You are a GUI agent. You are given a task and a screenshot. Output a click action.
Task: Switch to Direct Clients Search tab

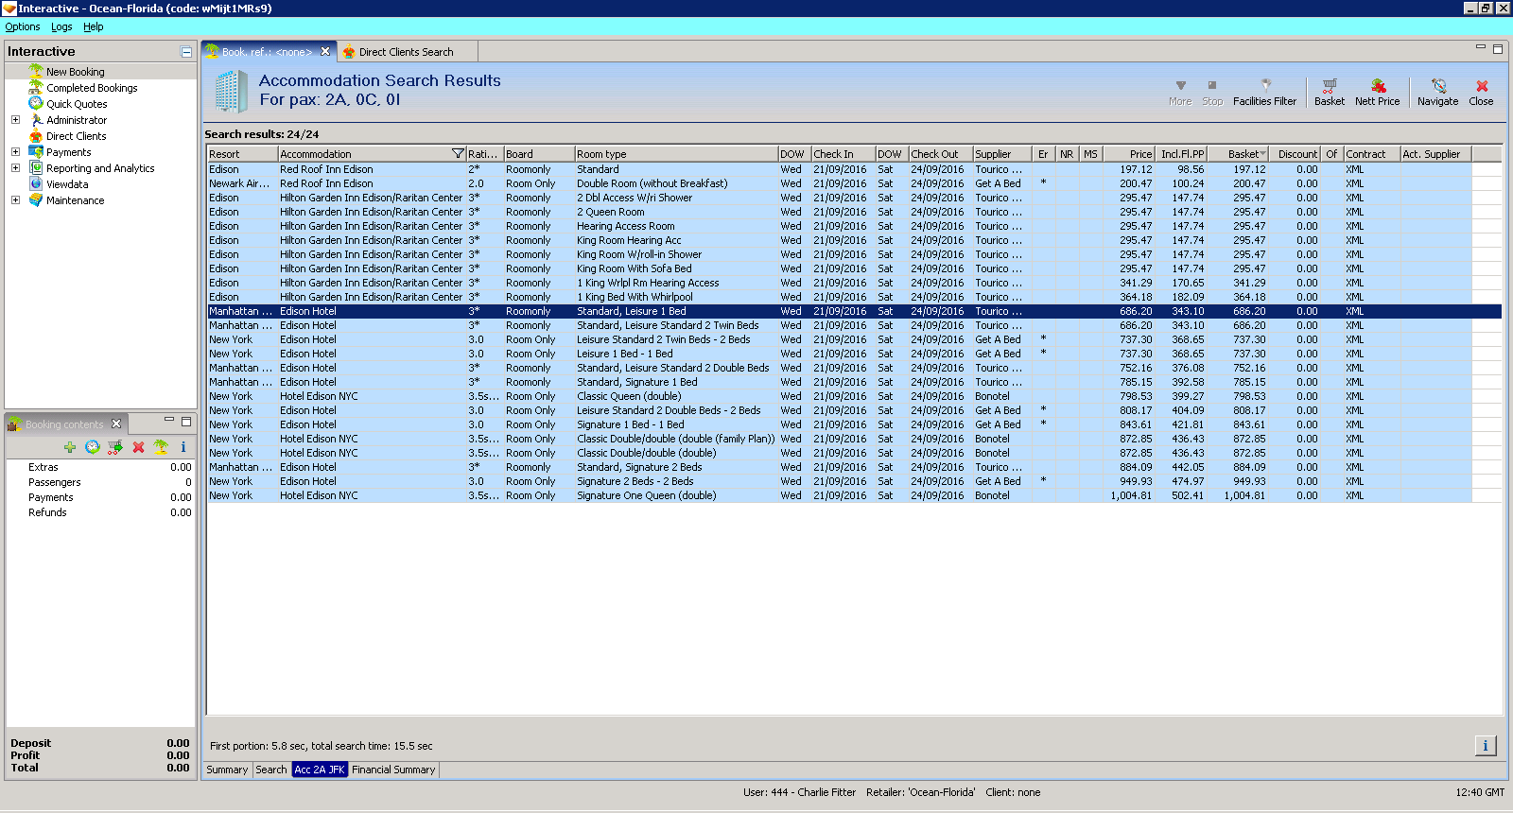pyautogui.click(x=406, y=52)
